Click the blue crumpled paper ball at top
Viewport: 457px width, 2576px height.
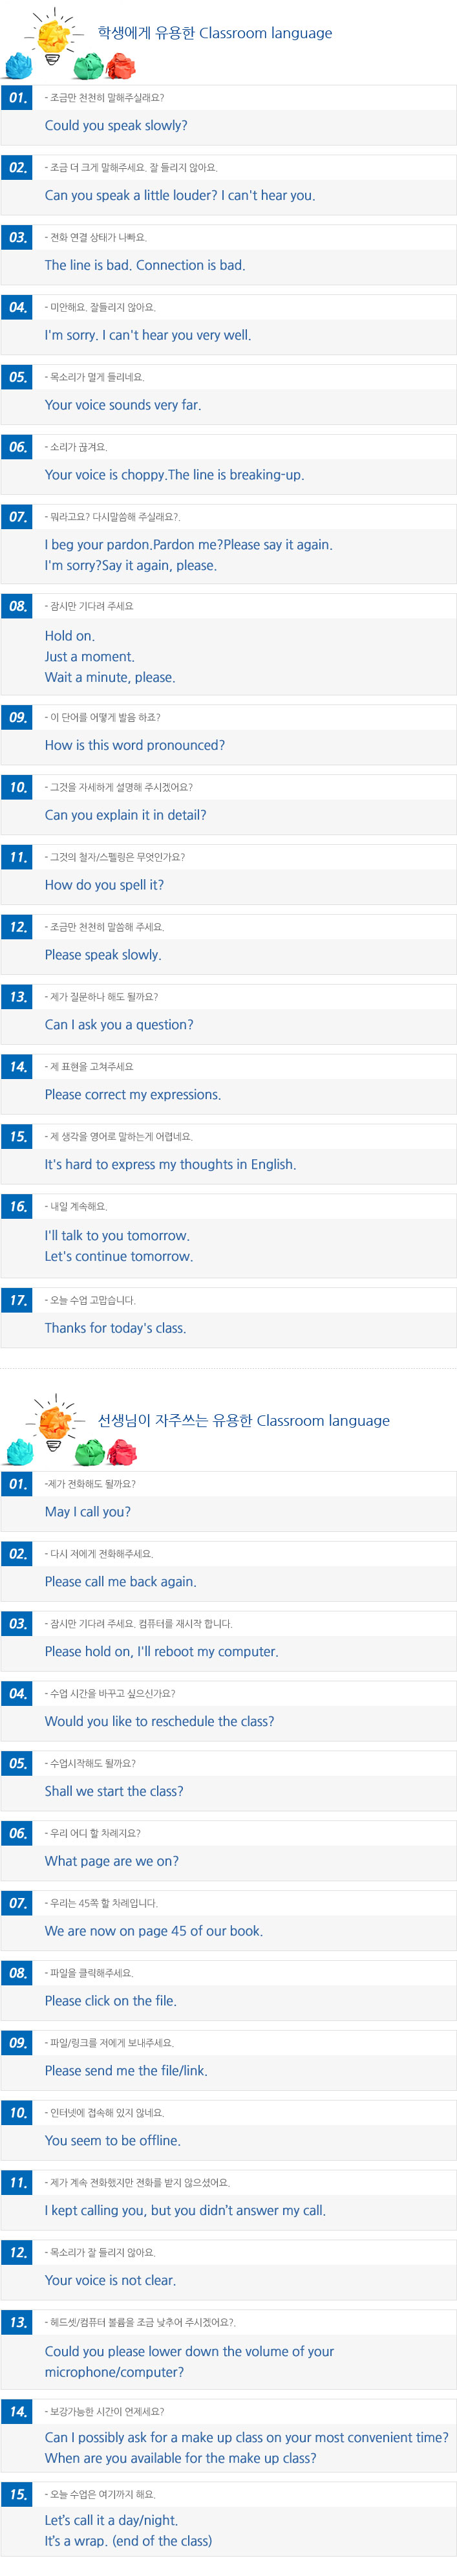pos(19,65)
